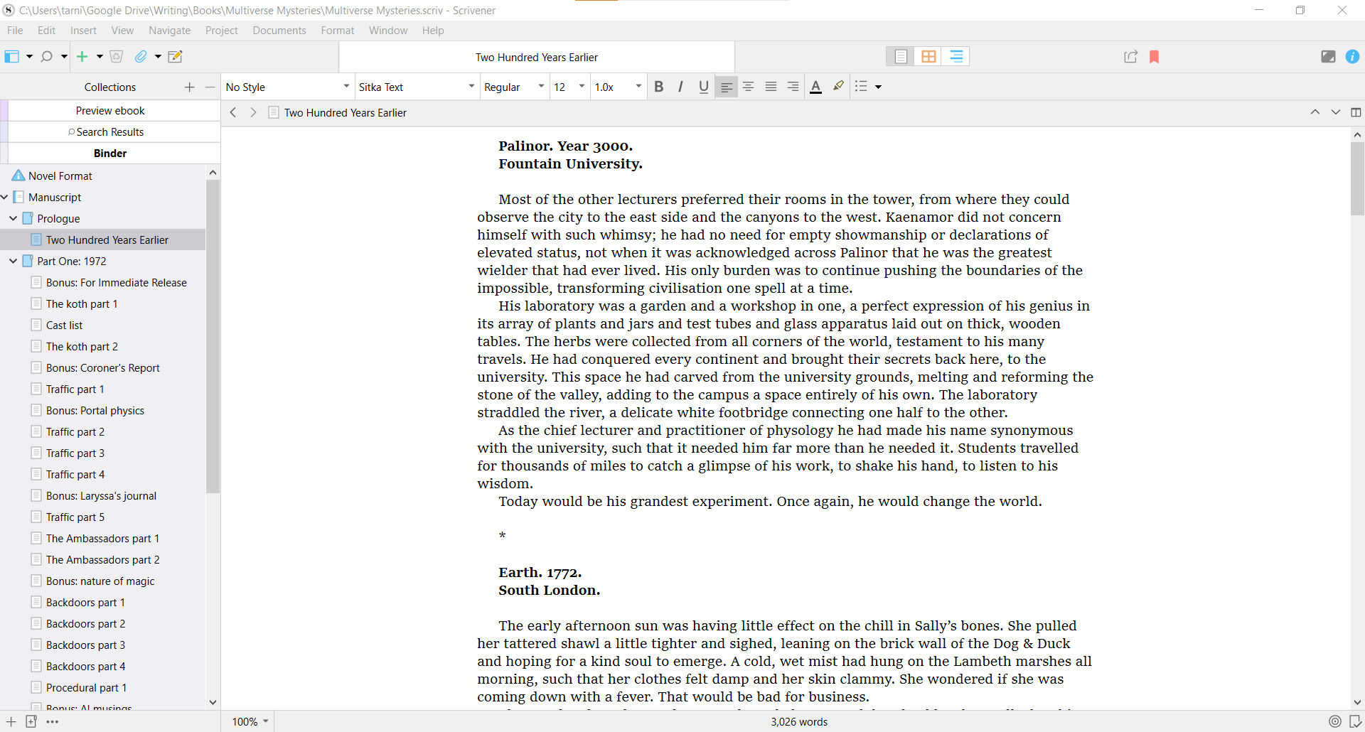1365x732 pixels.
Task: Click the red bookmark icon
Action: pos(1155,57)
